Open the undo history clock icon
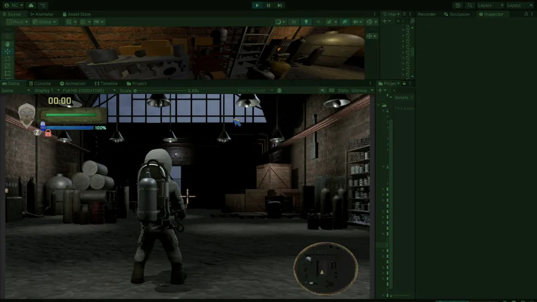 (458, 5)
